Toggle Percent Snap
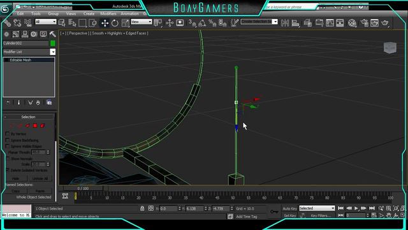Image resolution: width=408 pixels, height=230 pixels. pos(212,23)
